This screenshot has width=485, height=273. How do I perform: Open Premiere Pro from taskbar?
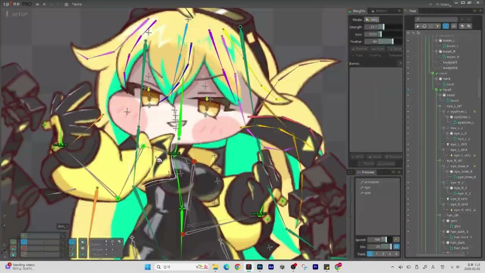(x=315, y=267)
